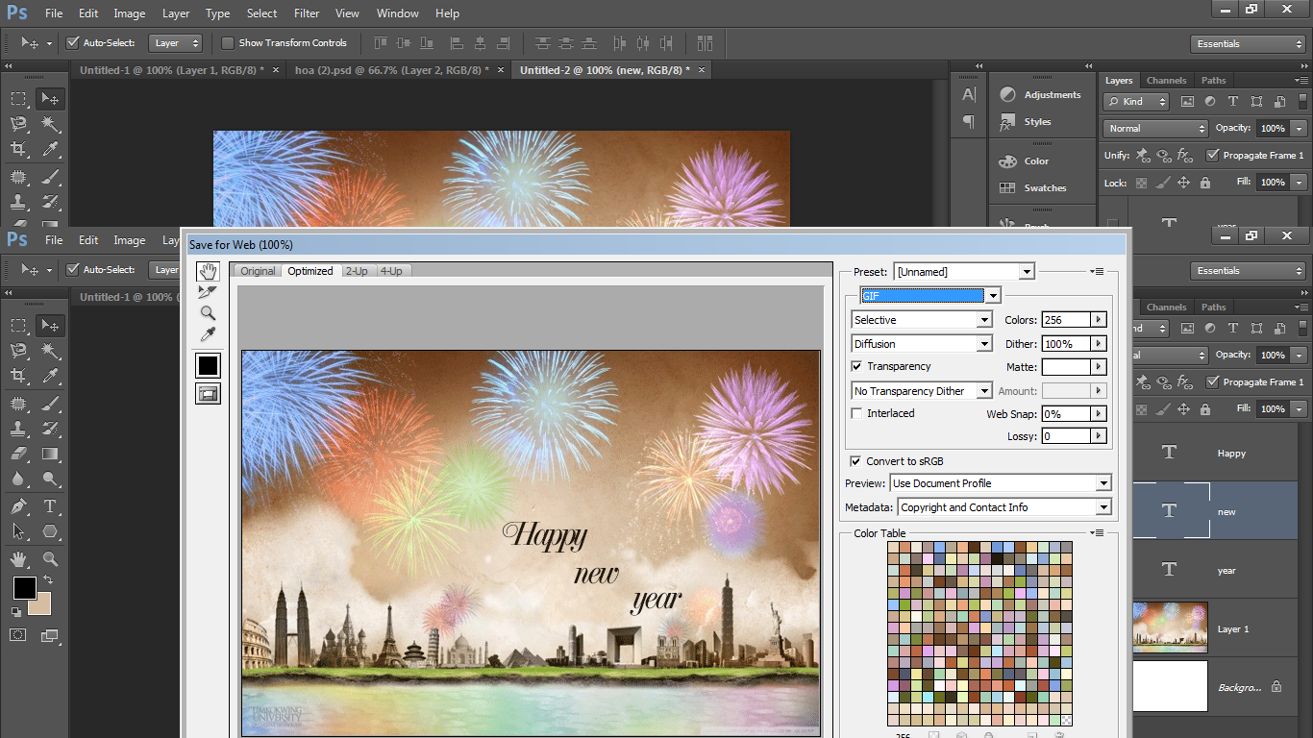Click the background color swatch

click(39, 603)
